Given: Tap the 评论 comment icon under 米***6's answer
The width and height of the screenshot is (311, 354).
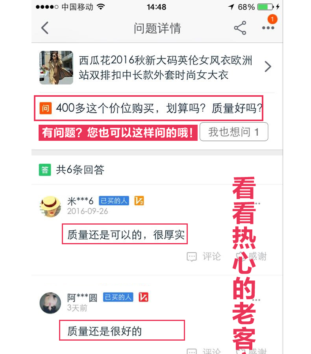Looking at the screenshot, I should (192, 257).
